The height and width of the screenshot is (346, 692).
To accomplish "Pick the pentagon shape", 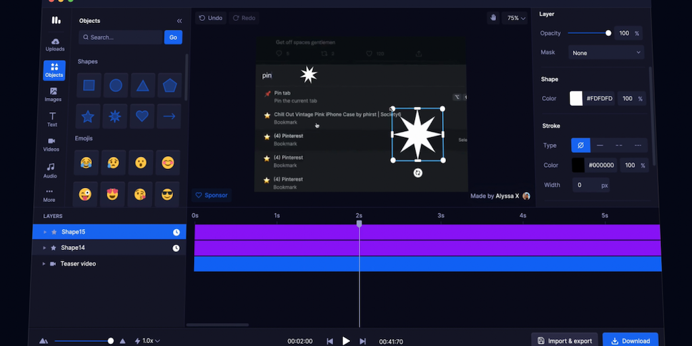I will coord(169,86).
